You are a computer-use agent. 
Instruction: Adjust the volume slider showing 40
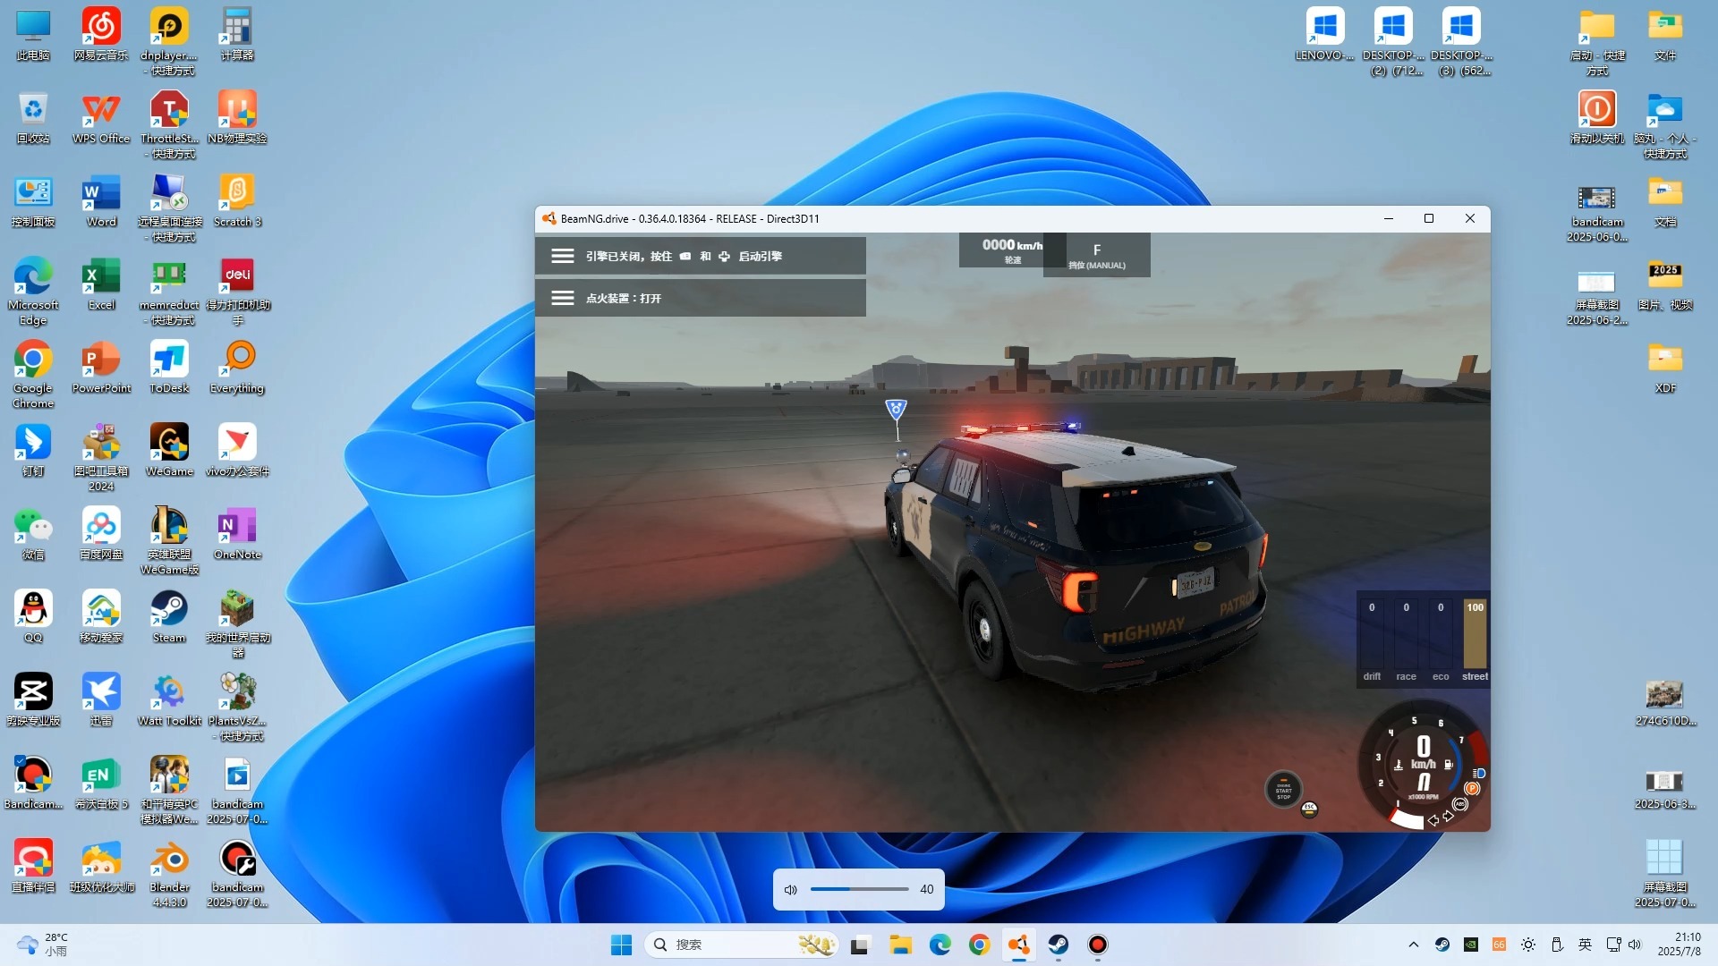pyautogui.click(x=859, y=889)
